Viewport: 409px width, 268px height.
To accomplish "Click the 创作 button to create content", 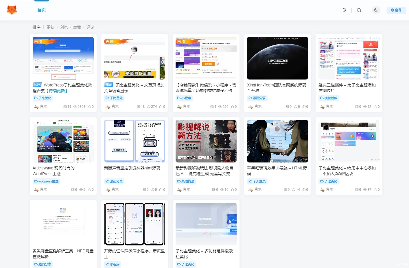I will tap(396, 10).
